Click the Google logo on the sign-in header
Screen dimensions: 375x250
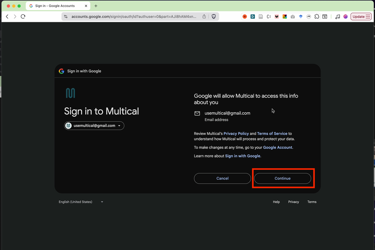click(61, 71)
